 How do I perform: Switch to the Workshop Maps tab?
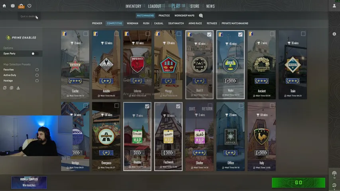click(184, 16)
